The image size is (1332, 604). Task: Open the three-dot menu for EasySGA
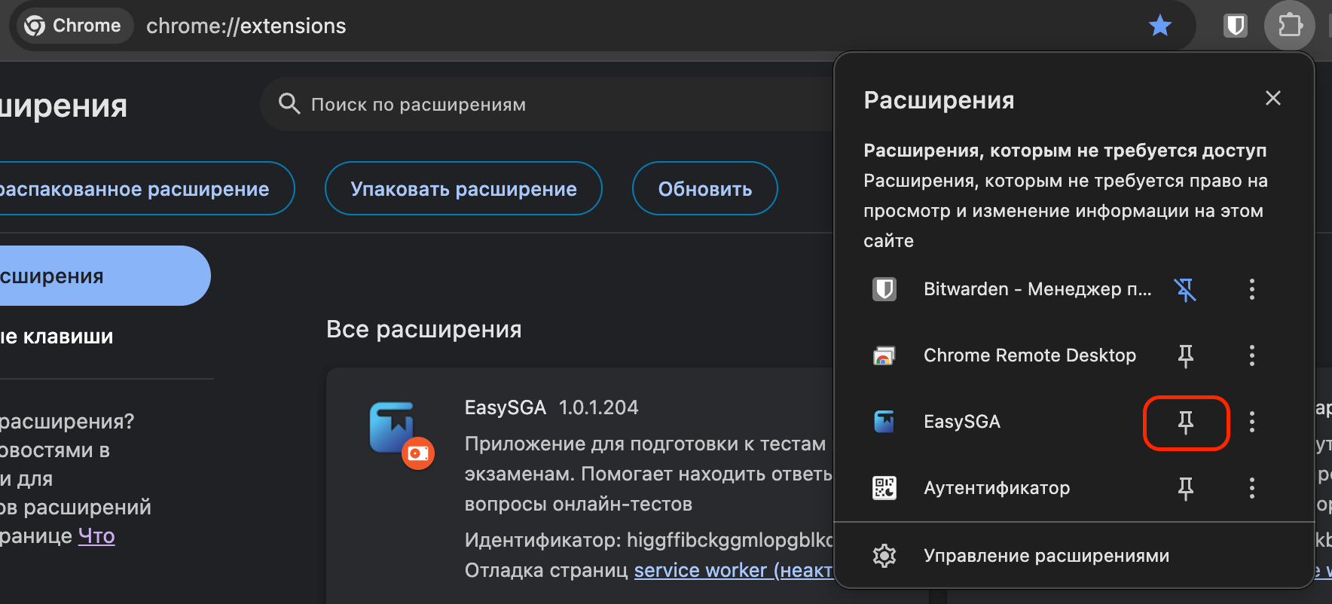1251,422
